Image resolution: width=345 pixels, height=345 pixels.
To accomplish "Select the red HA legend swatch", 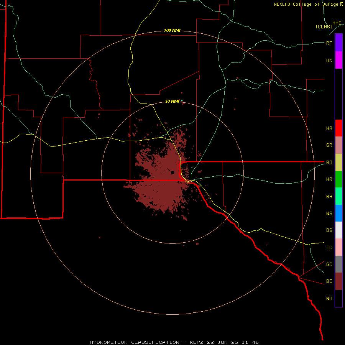I will pyautogui.click(x=338, y=128).
